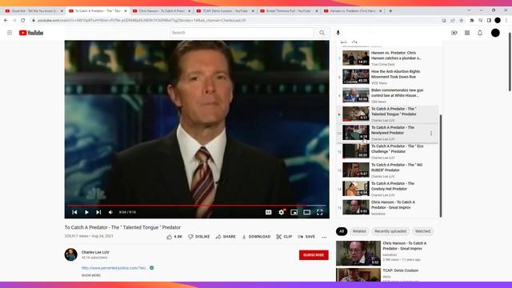Bookmark this page with the star icon
512x288 pixels.
point(461,20)
